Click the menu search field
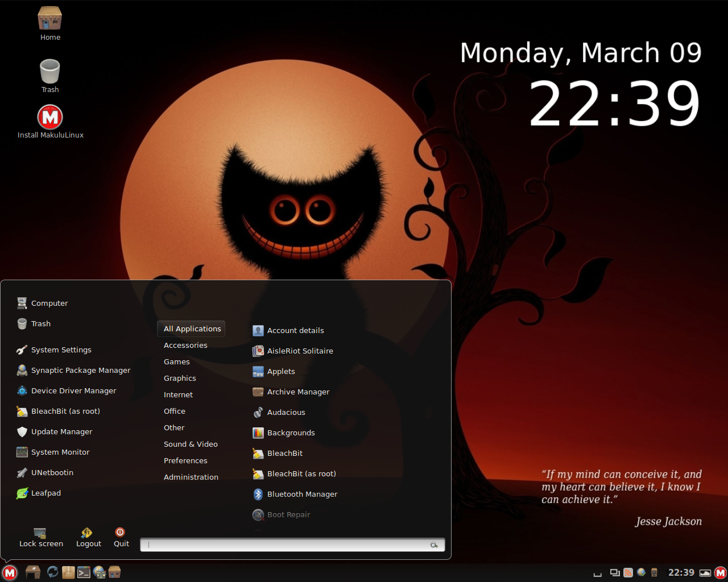Viewport: 728px width, 582px height. 292,544
